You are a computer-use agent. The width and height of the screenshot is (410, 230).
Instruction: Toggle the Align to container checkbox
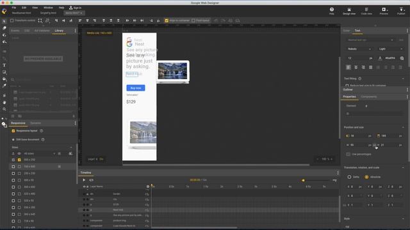(x=167, y=20)
